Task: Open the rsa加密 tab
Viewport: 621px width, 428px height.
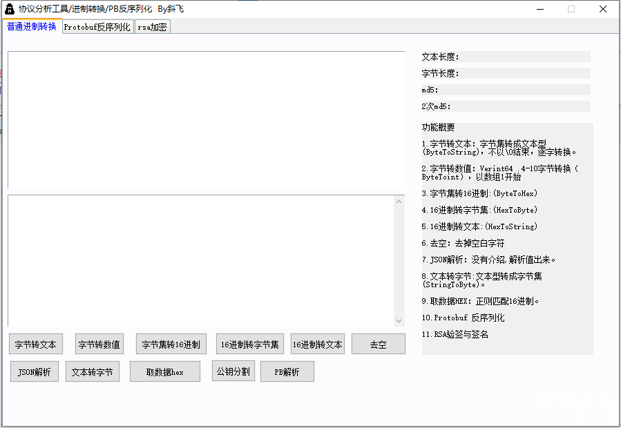Action: [153, 27]
